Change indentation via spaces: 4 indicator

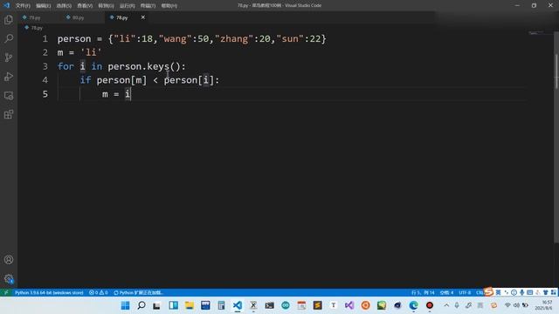(x=446, y=293)
